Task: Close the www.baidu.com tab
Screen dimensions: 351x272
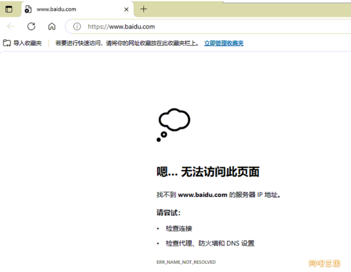Action: 126,10
